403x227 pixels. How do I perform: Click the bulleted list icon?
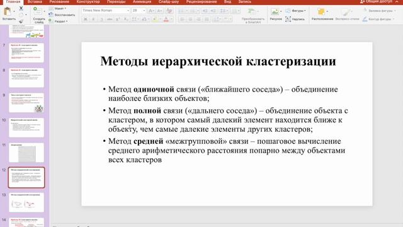pos(181,11)
